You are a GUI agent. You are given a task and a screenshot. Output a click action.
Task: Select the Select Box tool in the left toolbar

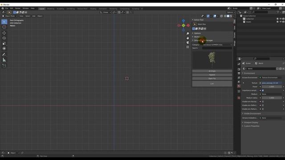pyautogui.click(x=4, y=22)
